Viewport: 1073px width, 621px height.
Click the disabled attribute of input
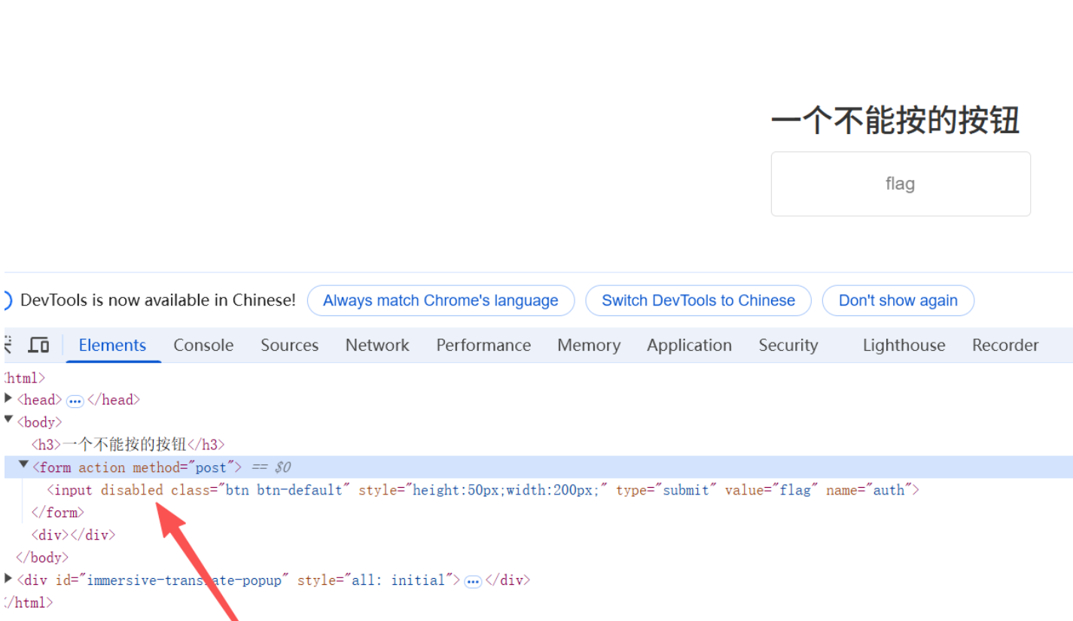132,490
